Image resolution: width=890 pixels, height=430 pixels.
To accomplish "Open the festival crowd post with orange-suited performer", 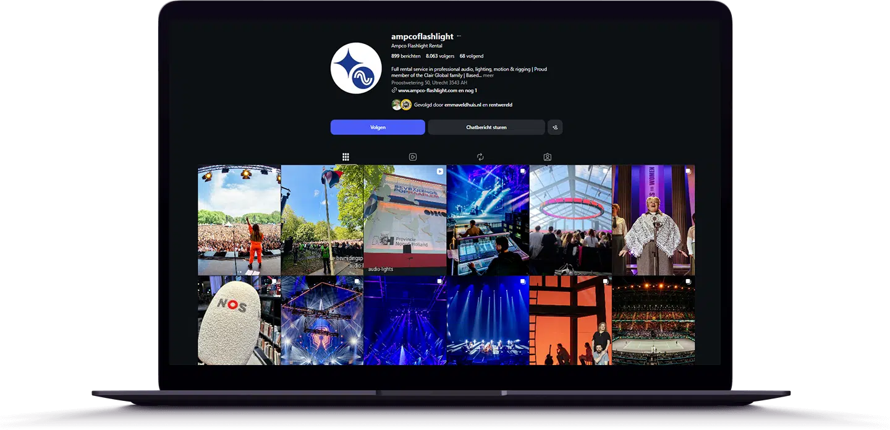I will coord(239,220).
